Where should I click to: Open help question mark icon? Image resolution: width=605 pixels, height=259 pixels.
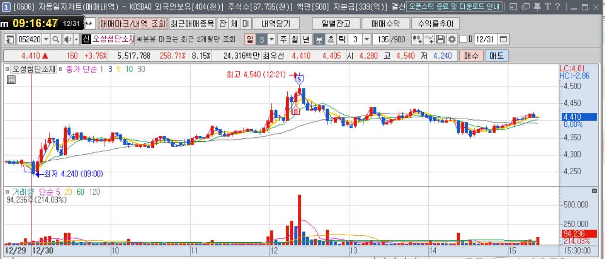[557, 7]
